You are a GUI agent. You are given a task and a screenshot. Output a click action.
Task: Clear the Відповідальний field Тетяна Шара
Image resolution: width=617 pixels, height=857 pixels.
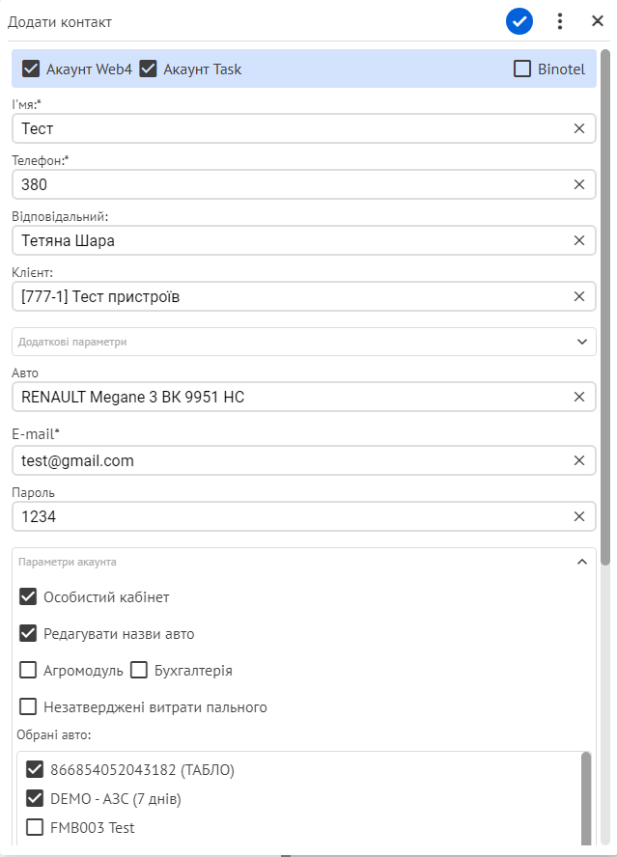579,240
